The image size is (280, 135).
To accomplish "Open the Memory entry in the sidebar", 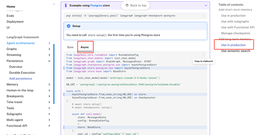I will click(x=12, y=85).
